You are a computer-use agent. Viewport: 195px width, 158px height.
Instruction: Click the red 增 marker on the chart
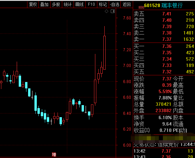coord(54,155)
